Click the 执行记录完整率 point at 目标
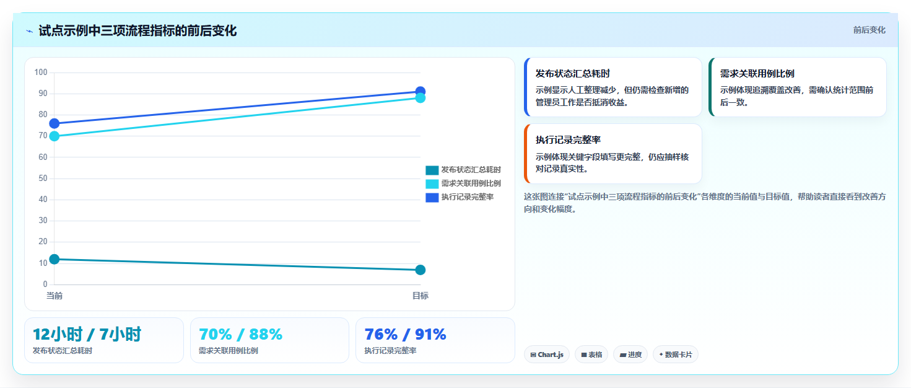 pyautogui.click(x=421, y=92)
